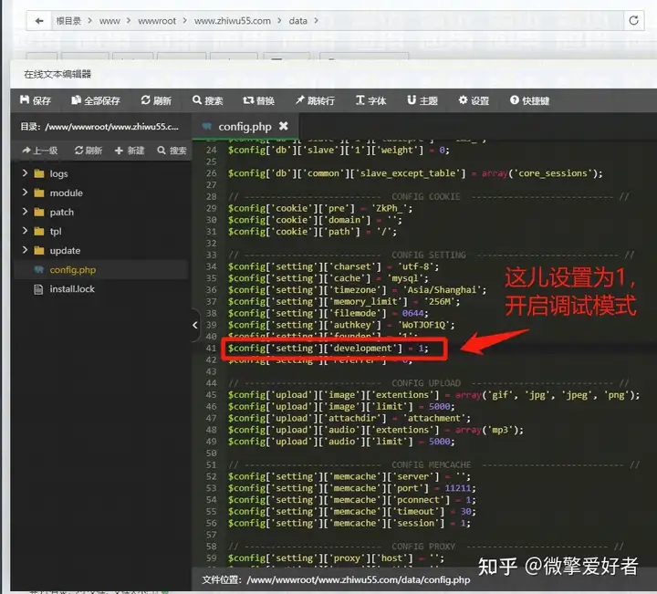Save the file with 保存
This screenshot has width=657, height=594.
click(36, 100)
